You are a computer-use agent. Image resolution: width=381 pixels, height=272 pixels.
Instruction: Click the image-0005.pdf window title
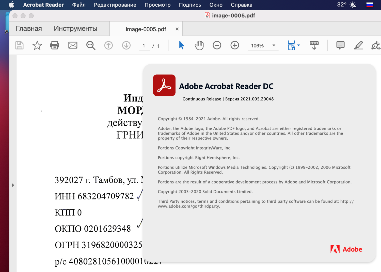pos(233,15)
